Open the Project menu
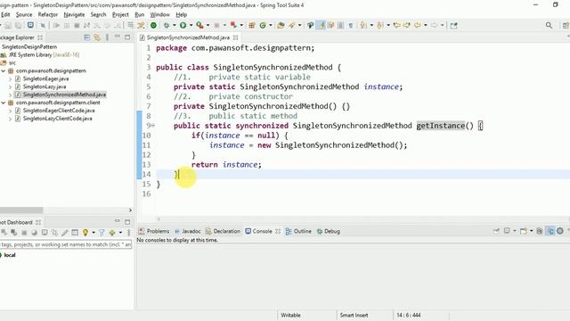 coord(120,14)
